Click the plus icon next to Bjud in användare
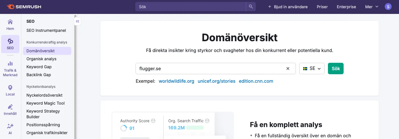399x139 pixels. 270,7
